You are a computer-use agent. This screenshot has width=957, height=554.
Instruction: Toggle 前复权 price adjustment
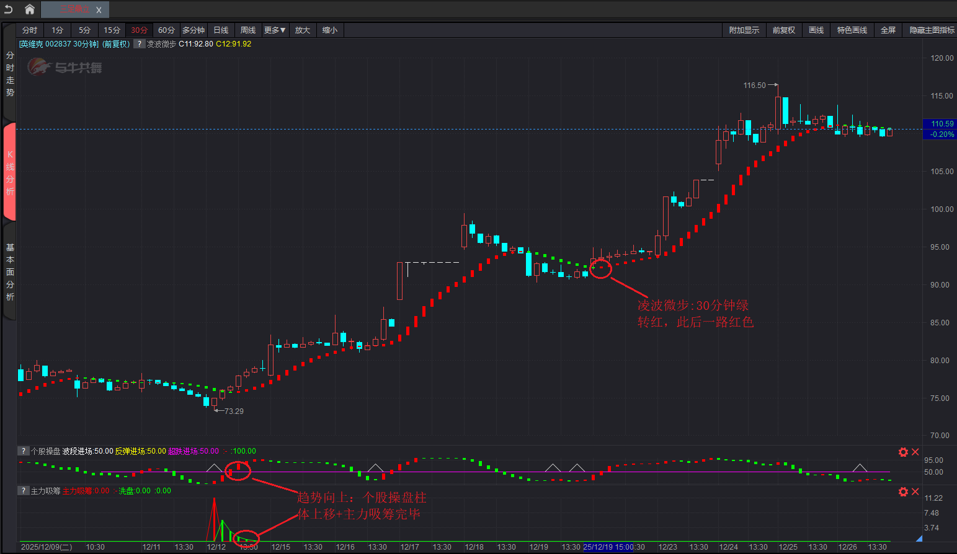[x=783, y=30]
